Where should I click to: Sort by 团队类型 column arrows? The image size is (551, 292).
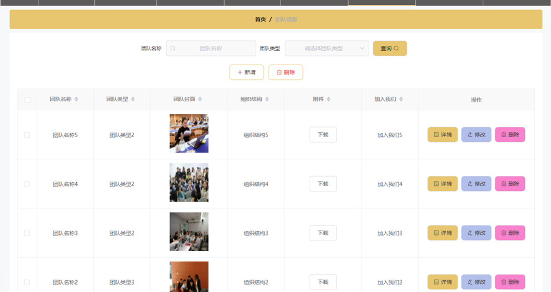coord(133,99)
